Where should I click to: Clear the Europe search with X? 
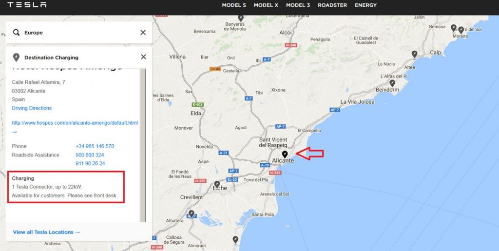[x=143, y=33]
